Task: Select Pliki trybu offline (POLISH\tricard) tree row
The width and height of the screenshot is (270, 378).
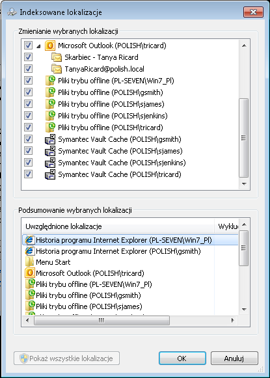Action: click(111, 128)
